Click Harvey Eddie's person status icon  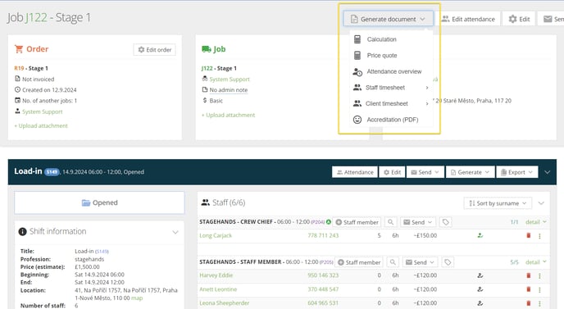(x=480, y=275)
